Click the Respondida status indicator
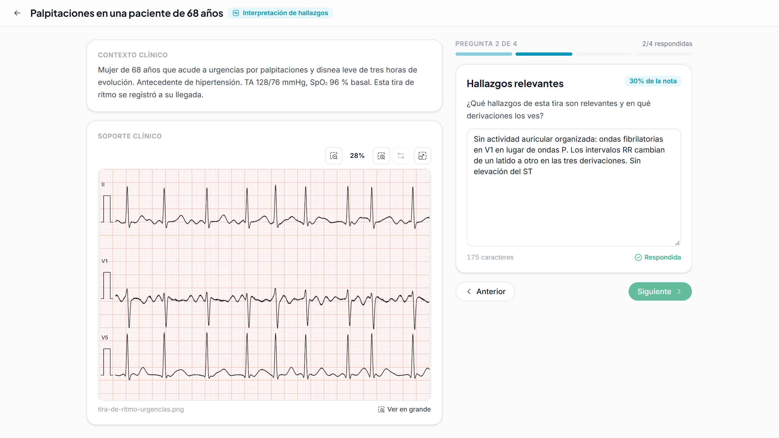 point(658,257)
